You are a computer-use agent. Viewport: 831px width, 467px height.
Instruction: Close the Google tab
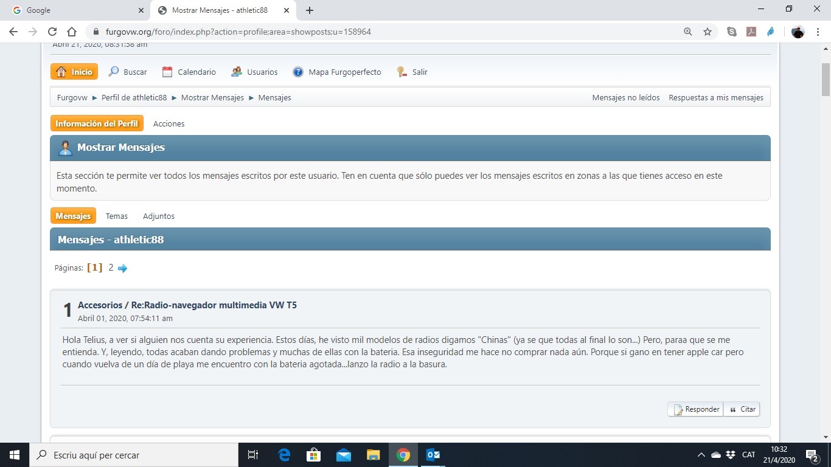(x=141, y=10)
